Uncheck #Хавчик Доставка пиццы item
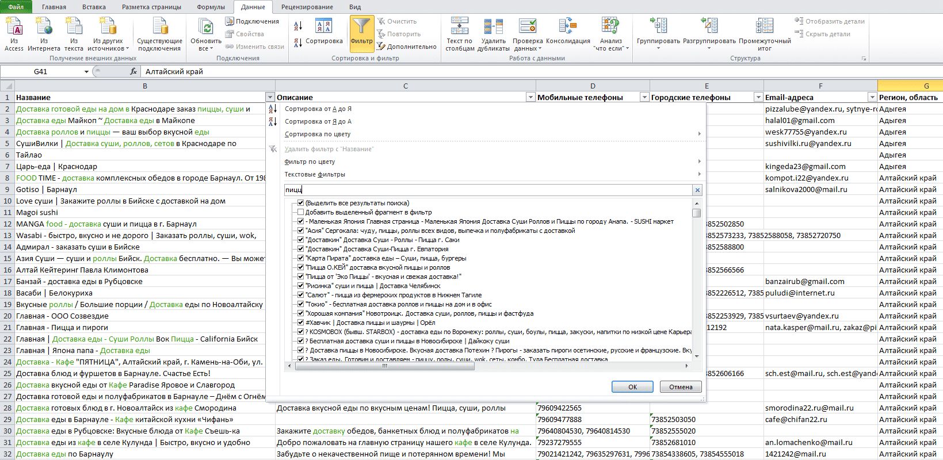The height and width of the screenshot is (460, 943). click(300, 323)
